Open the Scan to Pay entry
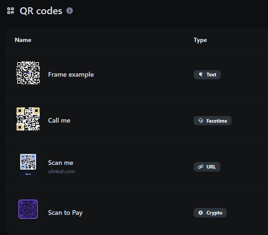 (x=65, y=213)
